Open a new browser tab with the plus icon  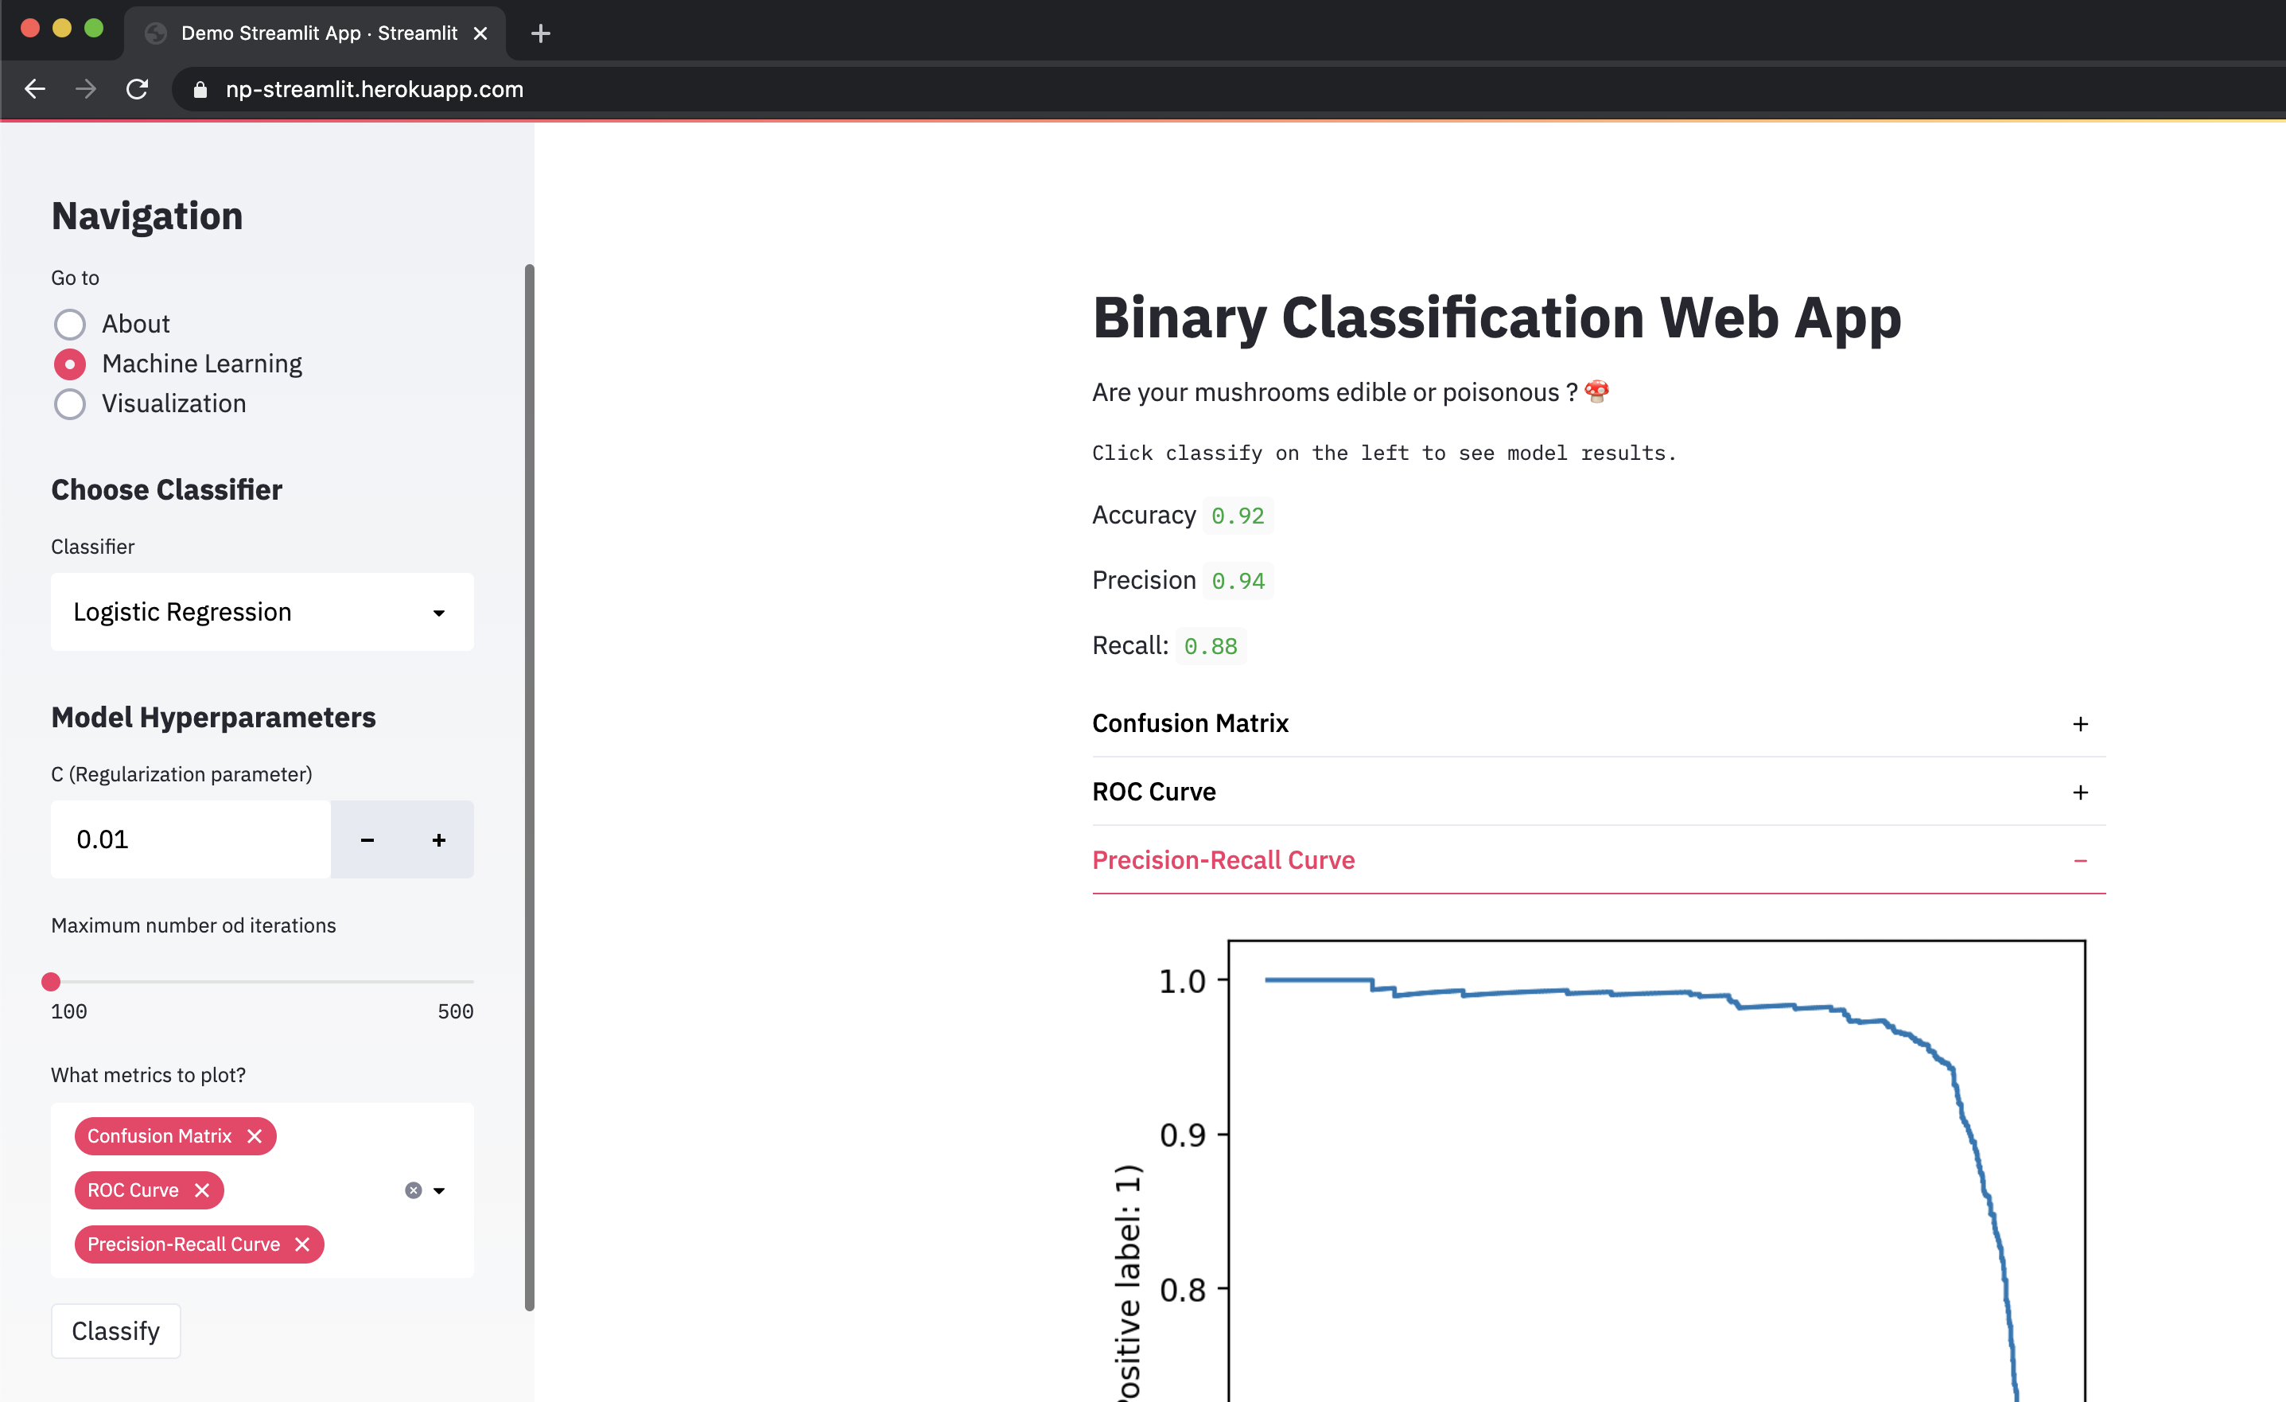pos(541,33)
